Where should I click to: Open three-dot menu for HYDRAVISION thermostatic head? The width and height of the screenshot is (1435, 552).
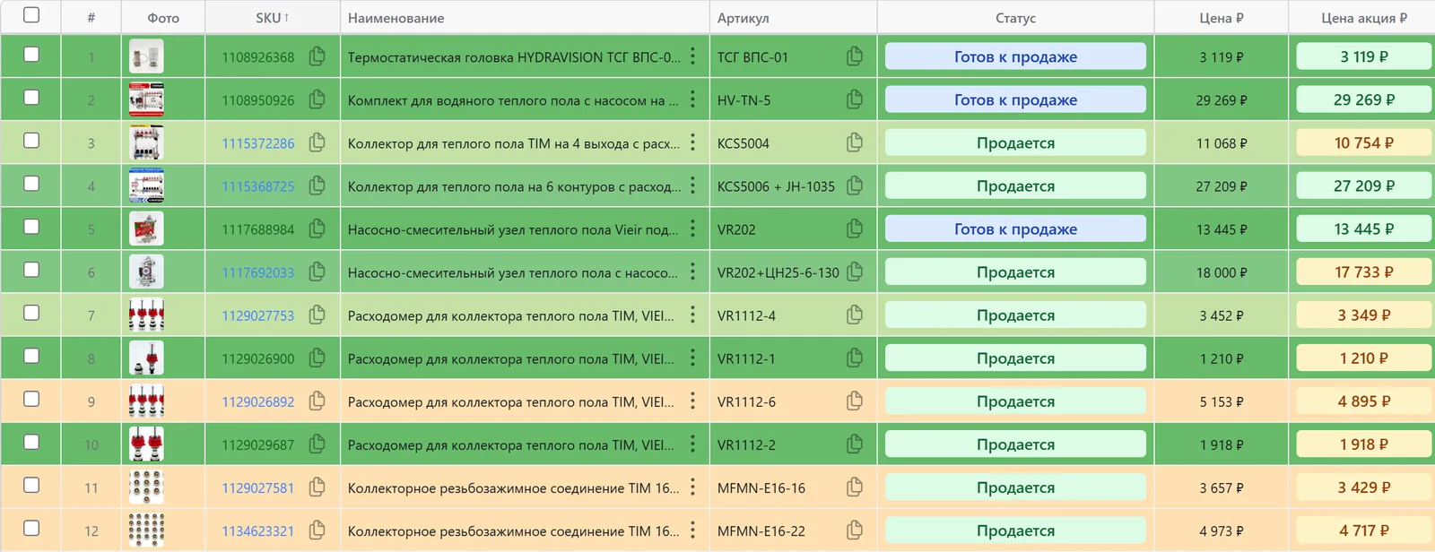[692, 56]
